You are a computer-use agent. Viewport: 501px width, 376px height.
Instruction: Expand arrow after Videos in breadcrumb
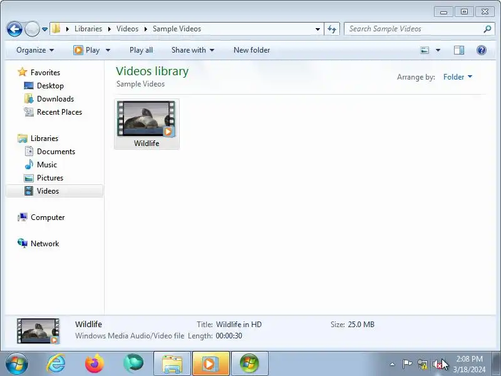point(146,29)
